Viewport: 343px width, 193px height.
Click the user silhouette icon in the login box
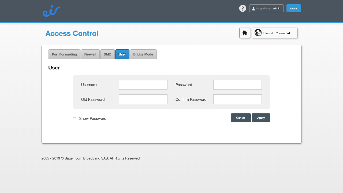[253, 8]
